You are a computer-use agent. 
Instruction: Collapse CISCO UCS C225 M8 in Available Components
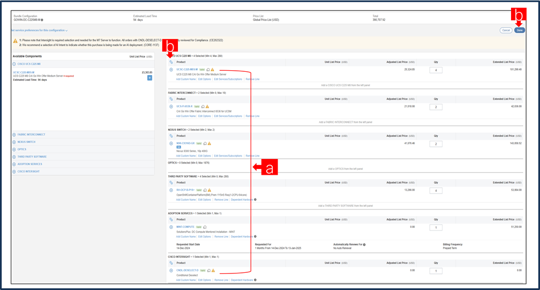point(14,64)
